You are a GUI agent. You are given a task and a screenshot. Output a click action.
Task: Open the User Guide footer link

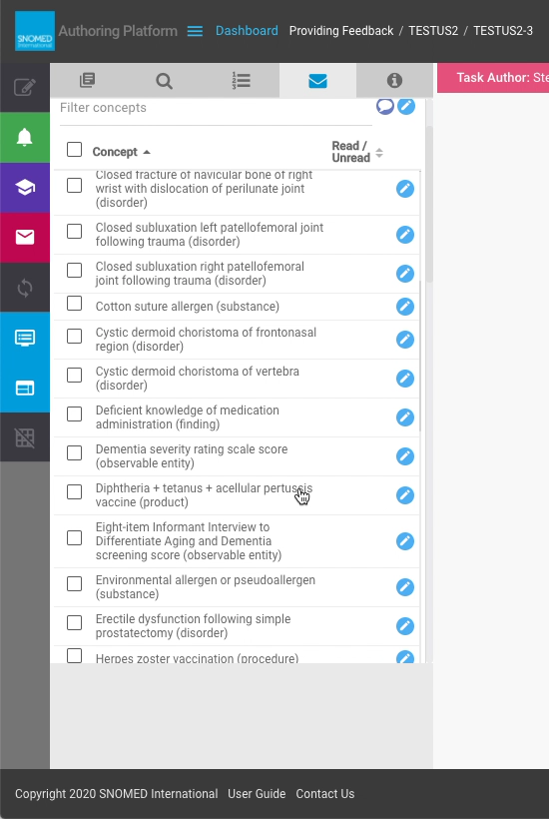(x=257, y=794)
